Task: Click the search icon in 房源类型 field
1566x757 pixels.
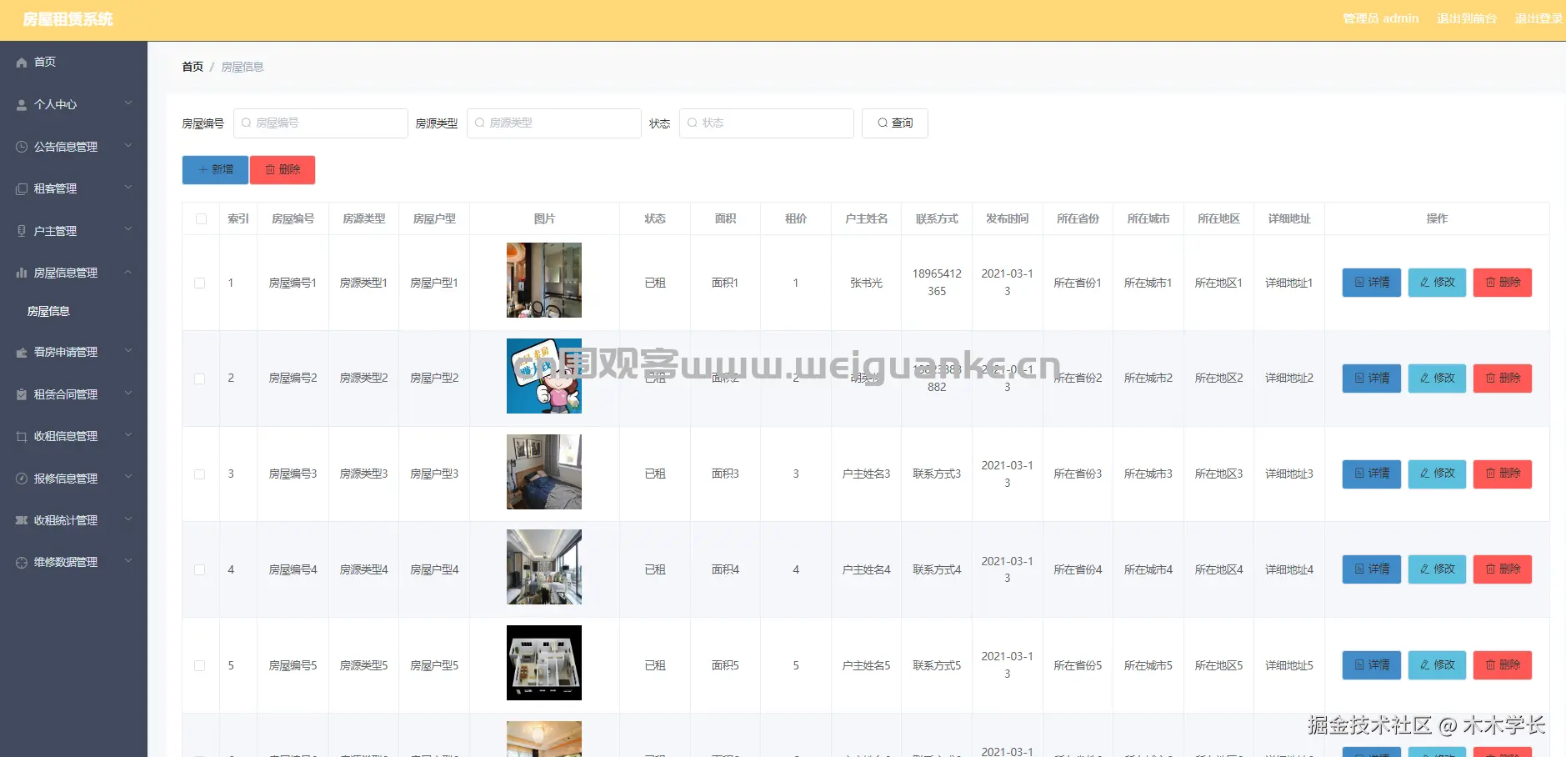Action: pyautogui.click(x=479, y=123)
